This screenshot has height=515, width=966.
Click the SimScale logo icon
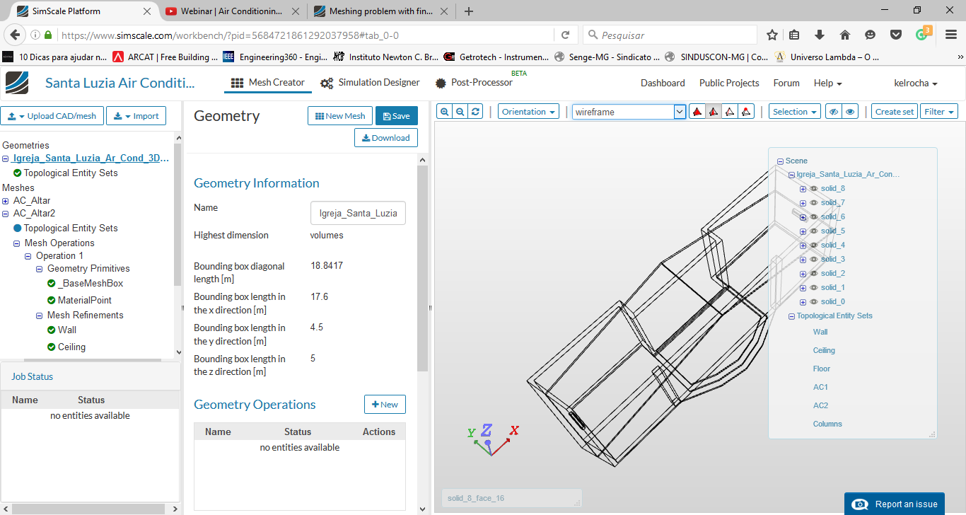pos(18,83)
